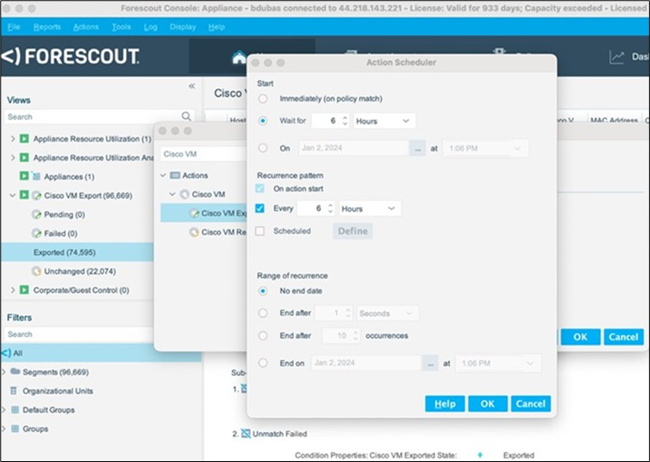Open the Wait for Hours unit dropdown
The image size is (650, 462).
384,121
